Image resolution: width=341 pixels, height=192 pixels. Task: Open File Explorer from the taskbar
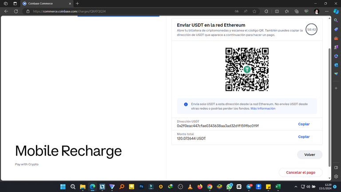point(83,187)
